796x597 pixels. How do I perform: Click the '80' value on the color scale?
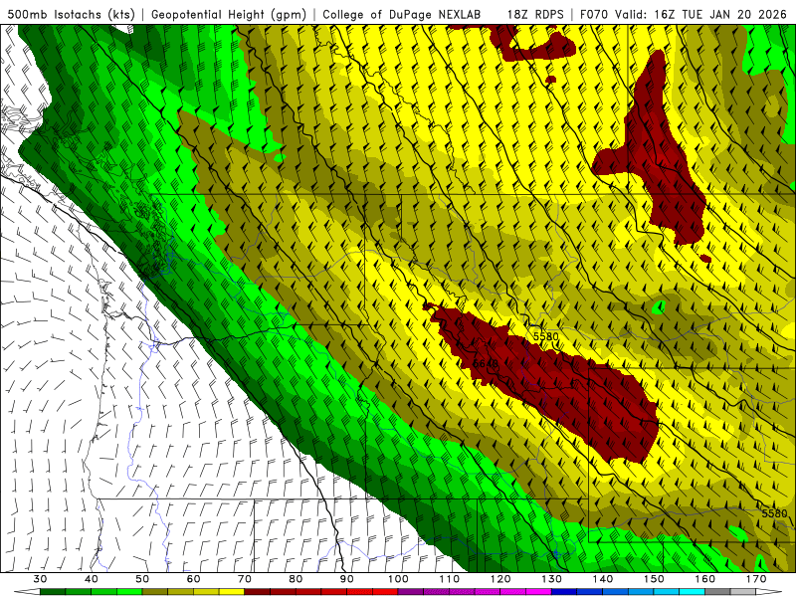coord(296,579)
